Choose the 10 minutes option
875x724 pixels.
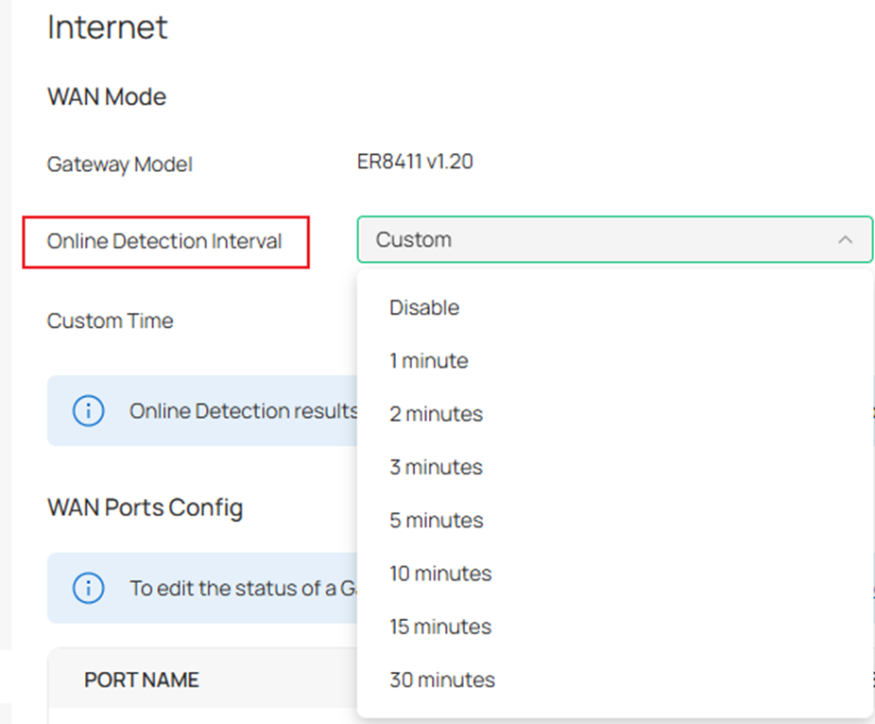[x=439, y=573]
